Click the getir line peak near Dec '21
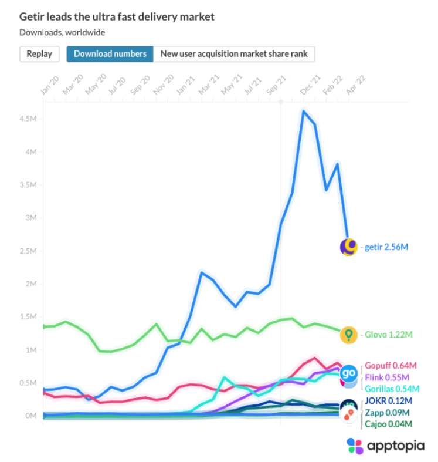Screen dimensions: 438x462 (304, 112)
